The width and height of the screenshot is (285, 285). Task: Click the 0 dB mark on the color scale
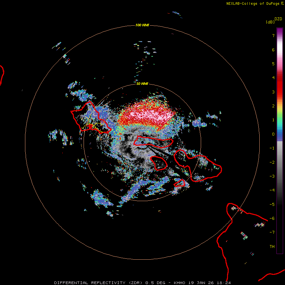coord(273,134)
